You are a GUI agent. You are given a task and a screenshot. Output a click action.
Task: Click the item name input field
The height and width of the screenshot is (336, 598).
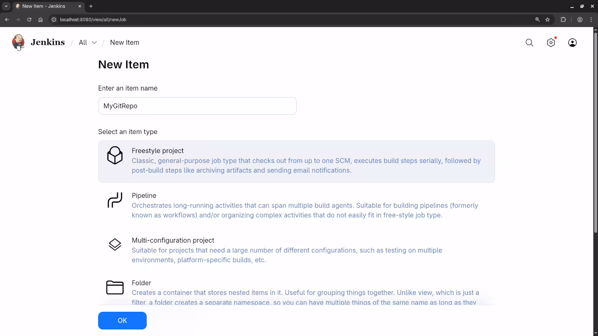197,106
